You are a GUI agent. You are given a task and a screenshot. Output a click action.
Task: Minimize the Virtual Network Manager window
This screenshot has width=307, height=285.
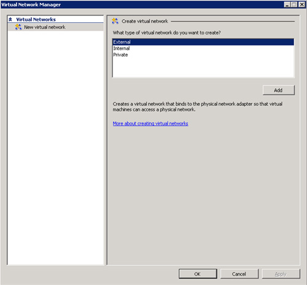coord(287,4)
